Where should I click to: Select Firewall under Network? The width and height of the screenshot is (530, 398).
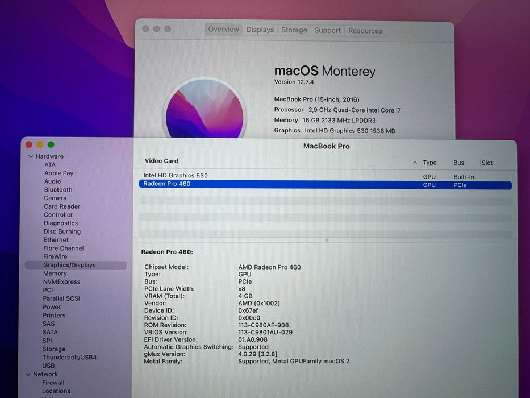click(53, 383)
